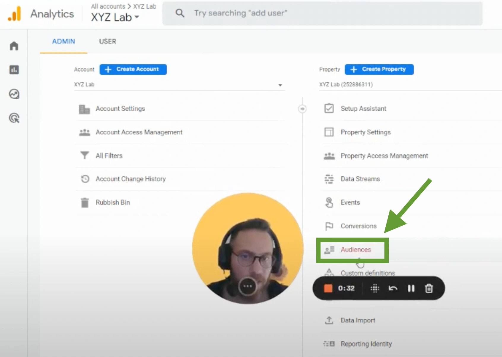Click the 'XYZ Lab (252886311)' property name
The height and width of the screenshot is (357, 502).
tap(346, 85)
